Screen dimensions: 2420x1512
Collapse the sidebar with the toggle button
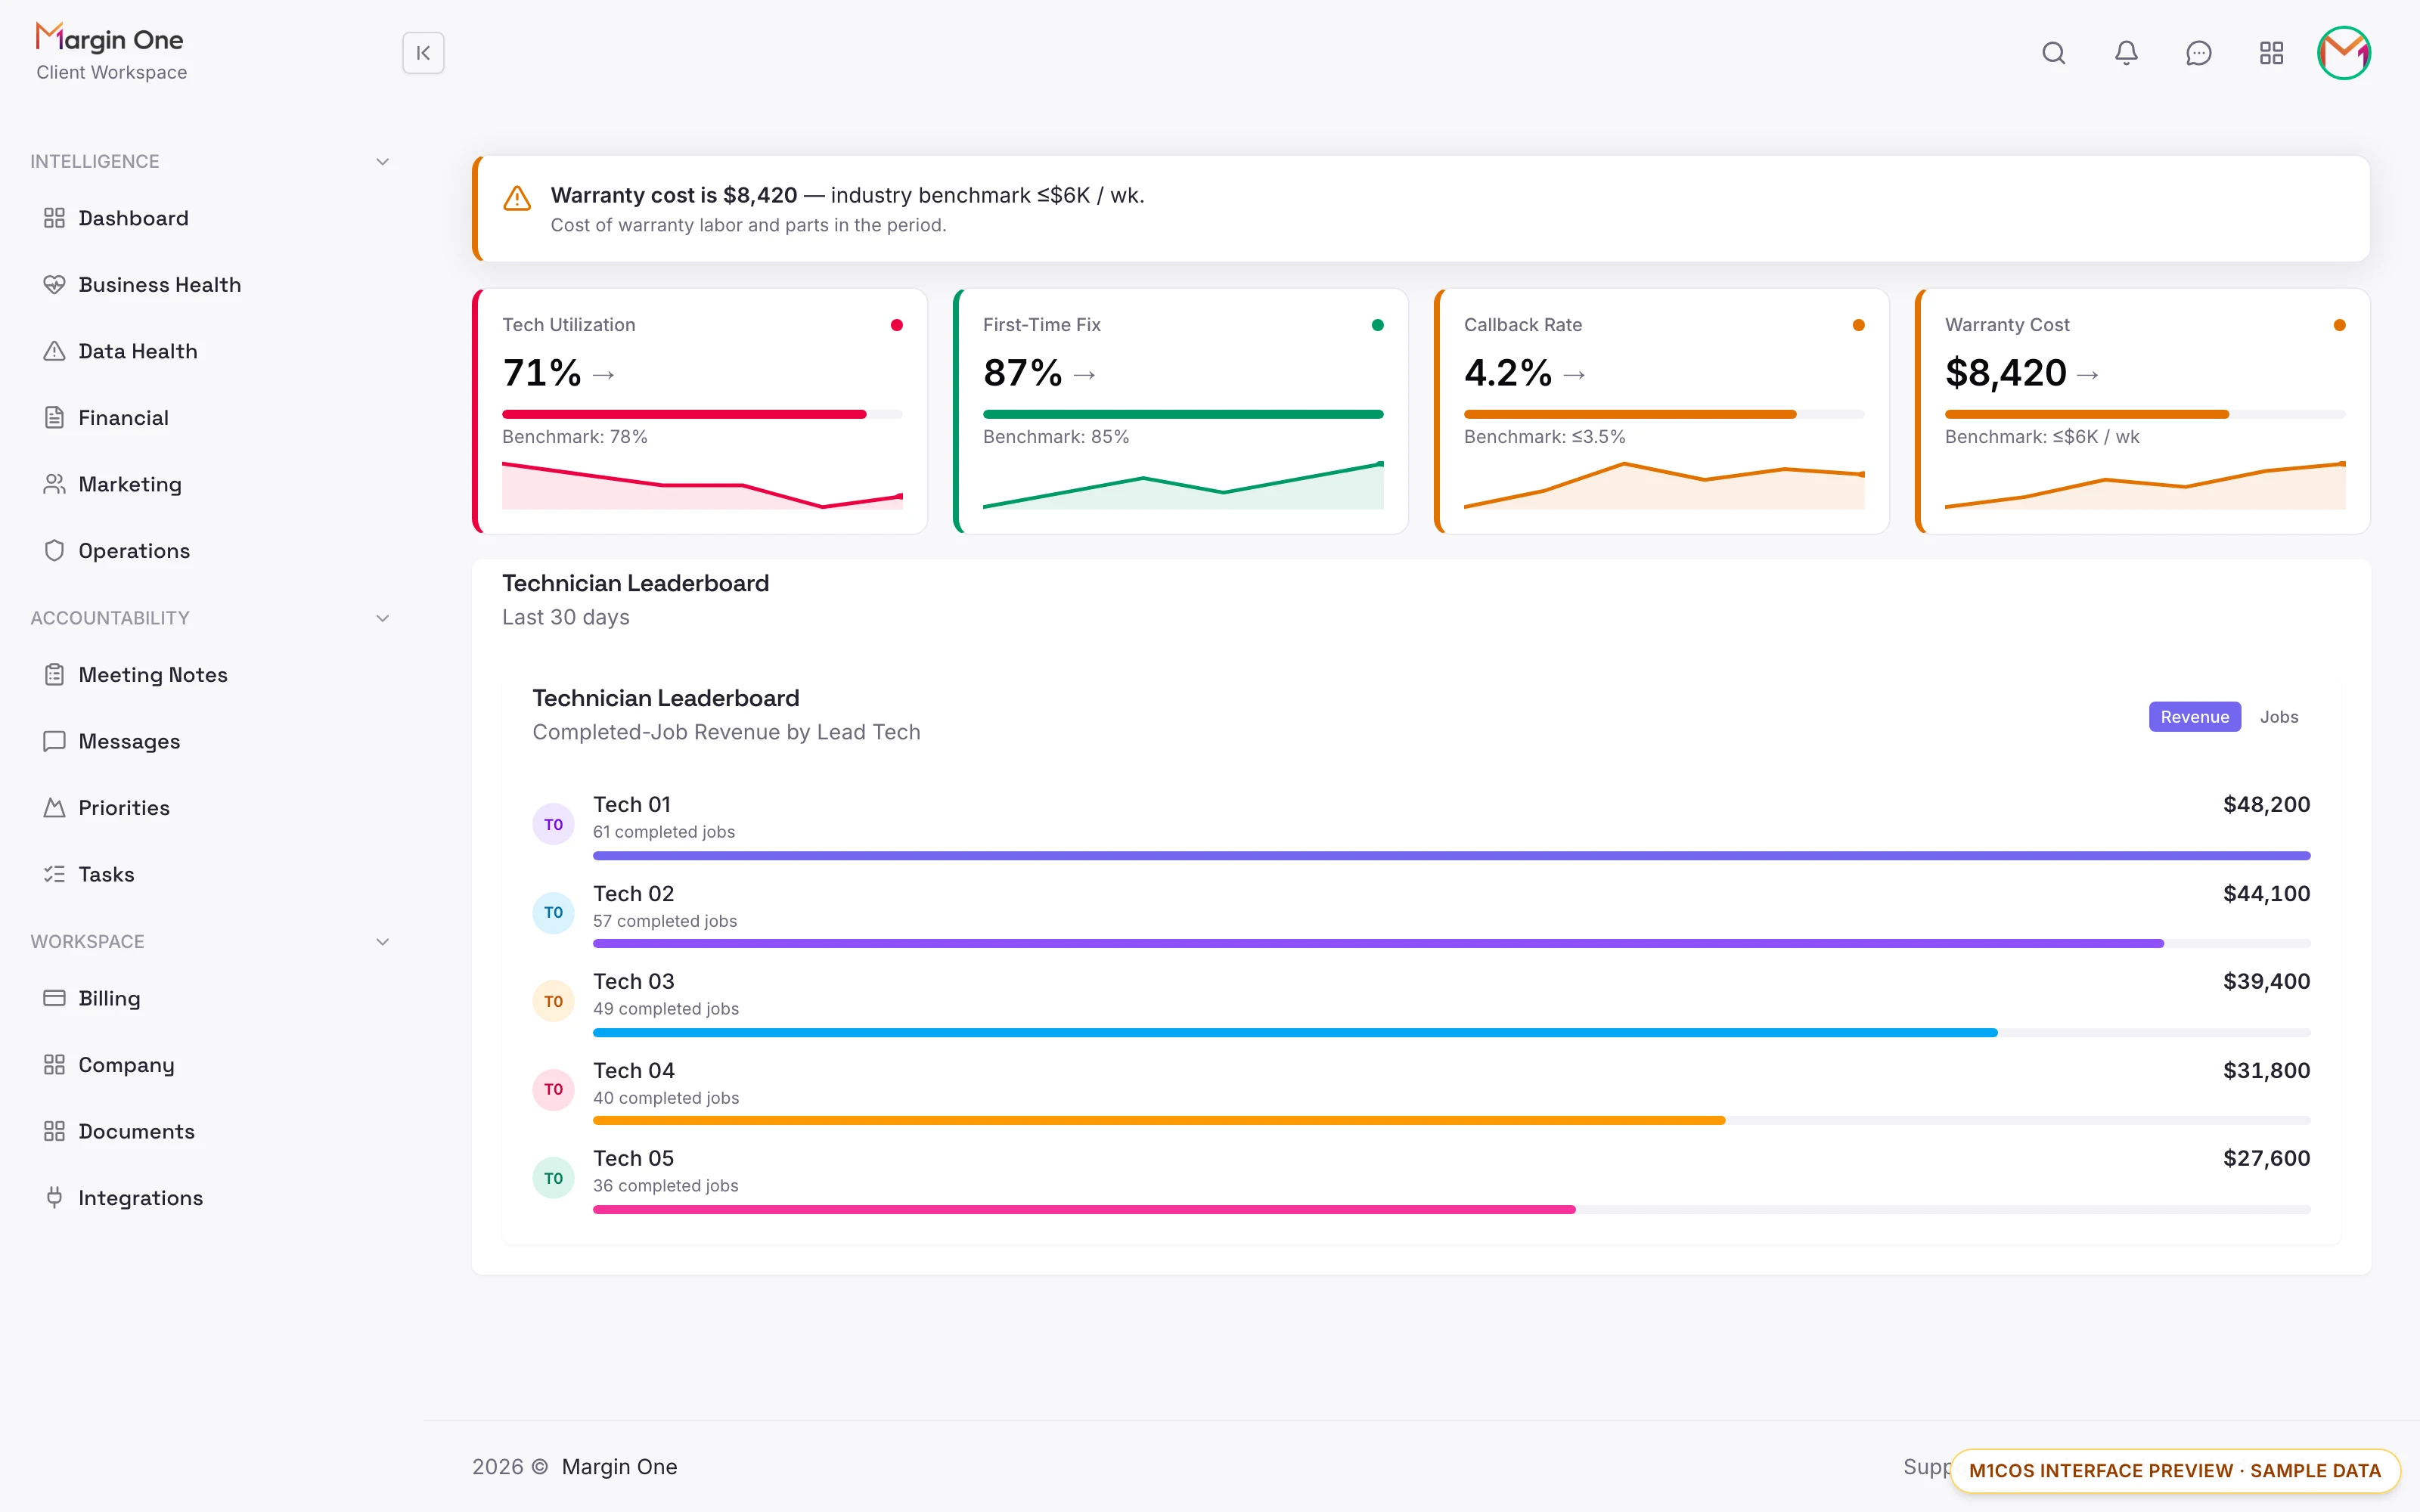point(423,53)
